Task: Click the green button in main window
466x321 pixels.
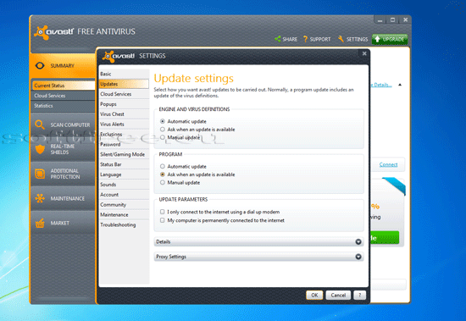Action: [x=385, y=238]
